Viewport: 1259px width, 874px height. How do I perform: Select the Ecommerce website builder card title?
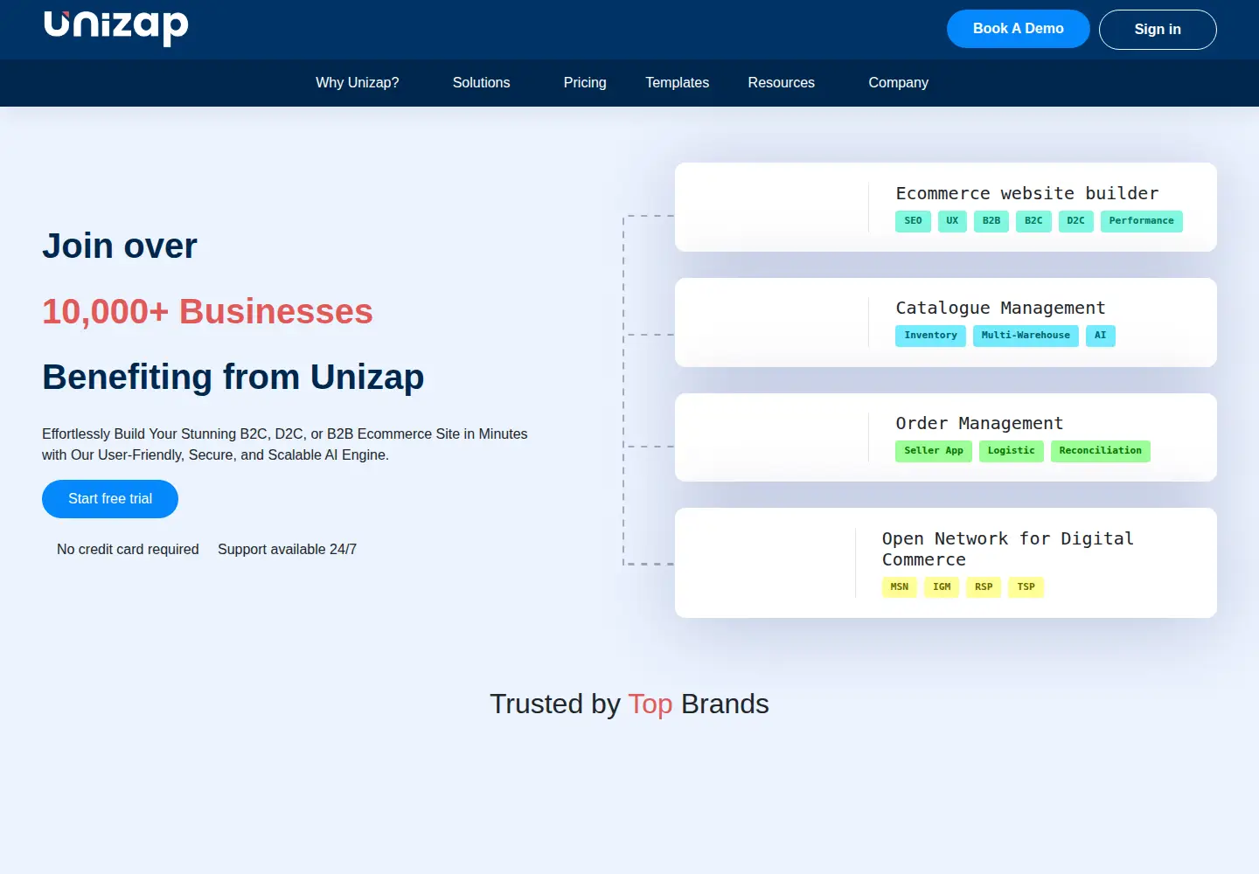1027,193
